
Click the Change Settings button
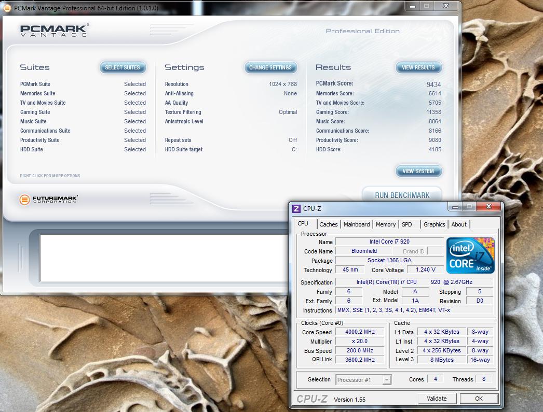click(270, 67)
